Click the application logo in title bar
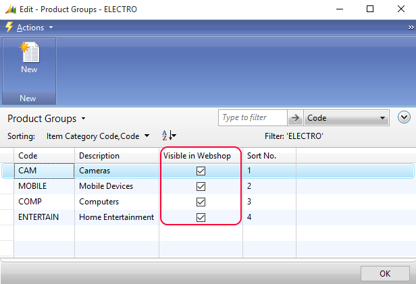The image size is (416, 284). coord(11,9)
